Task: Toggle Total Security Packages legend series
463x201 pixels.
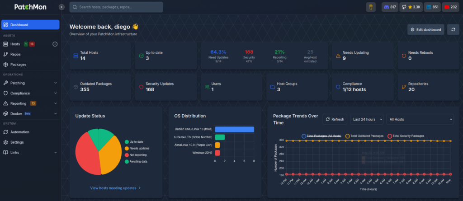Action: coord(406,136)
